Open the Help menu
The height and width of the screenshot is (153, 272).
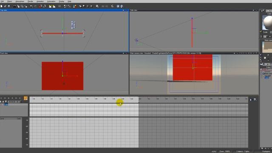tap(69, 1)
